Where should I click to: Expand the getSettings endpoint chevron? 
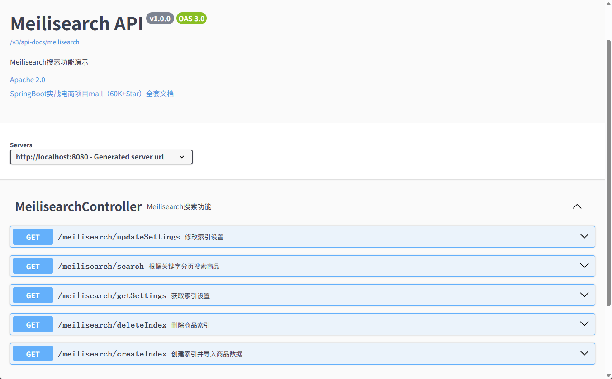click(x=584, y=295)
